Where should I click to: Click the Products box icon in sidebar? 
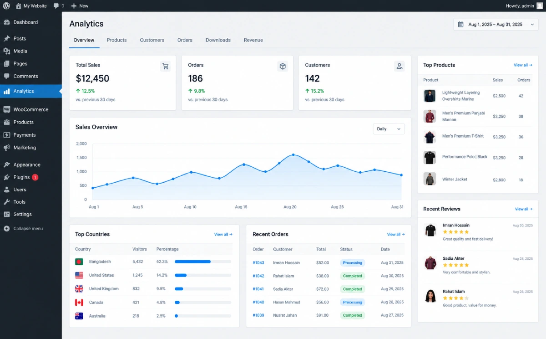click(6, 122)
